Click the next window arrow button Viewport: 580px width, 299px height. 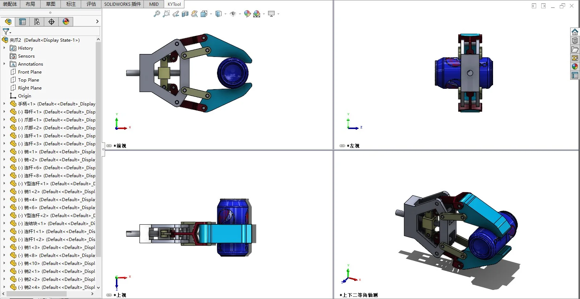[x=543, y=6]
